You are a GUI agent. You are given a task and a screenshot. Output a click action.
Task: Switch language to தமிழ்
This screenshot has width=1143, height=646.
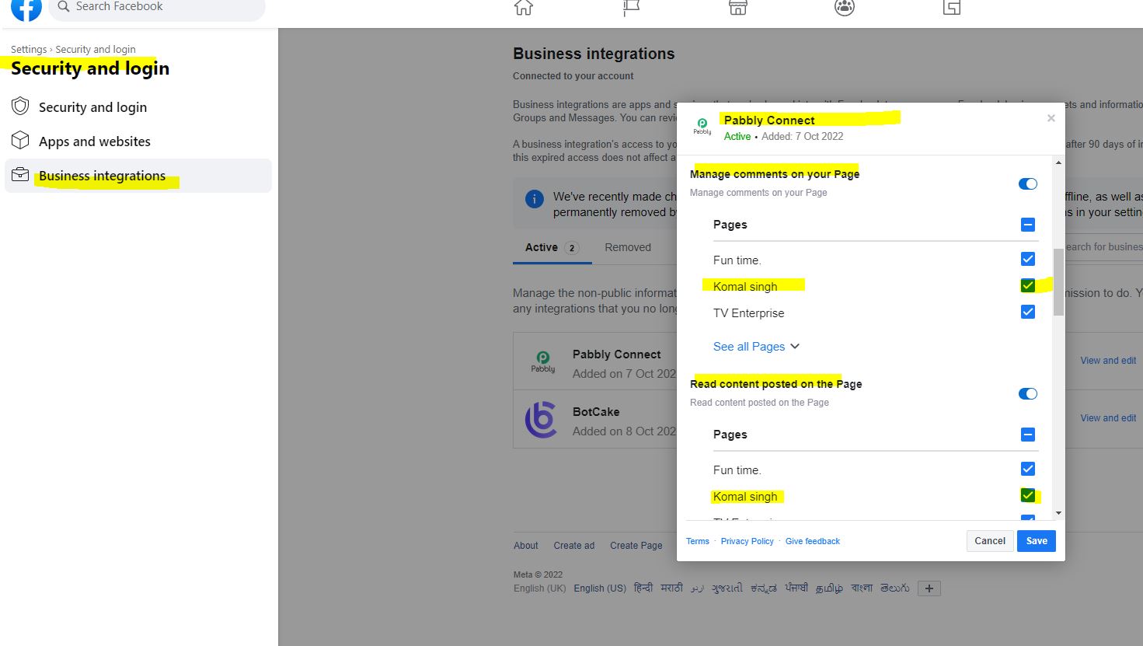tap(829, 588)
